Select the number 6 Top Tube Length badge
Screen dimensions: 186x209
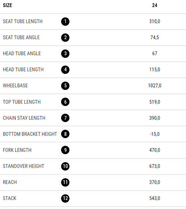(65, 102)
